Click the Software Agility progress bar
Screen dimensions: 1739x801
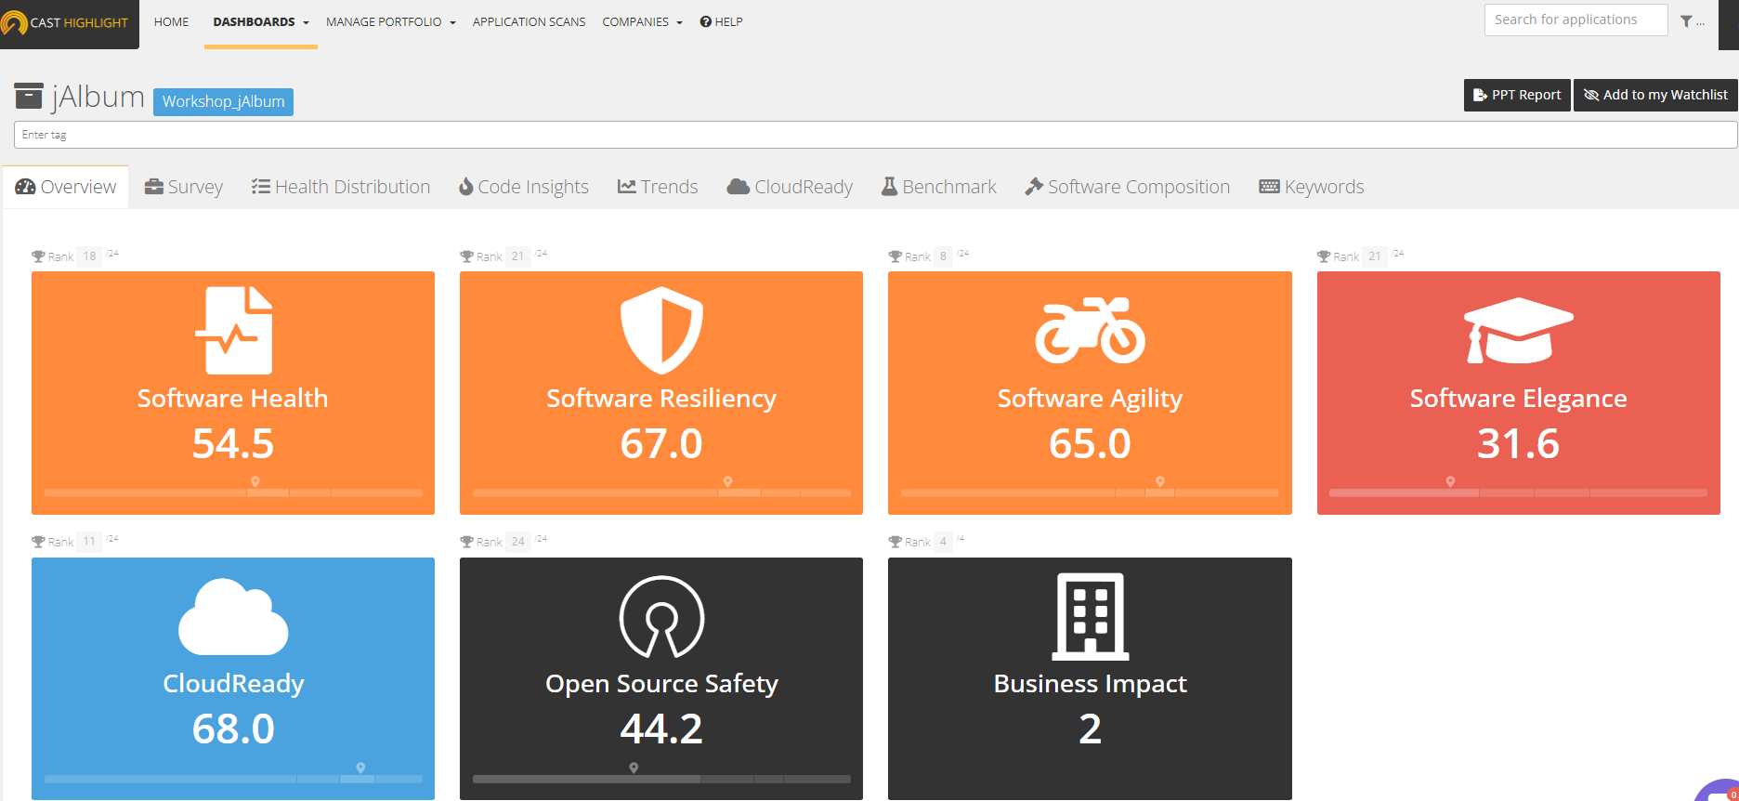1090,493
